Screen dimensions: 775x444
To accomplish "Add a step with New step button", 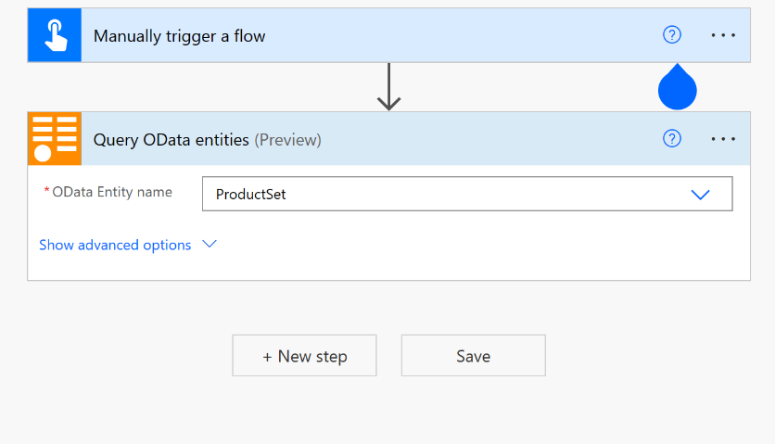I will click(x=304, y=356).
